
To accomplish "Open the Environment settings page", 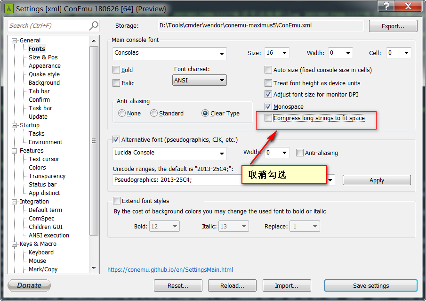I will click(45, 142).
